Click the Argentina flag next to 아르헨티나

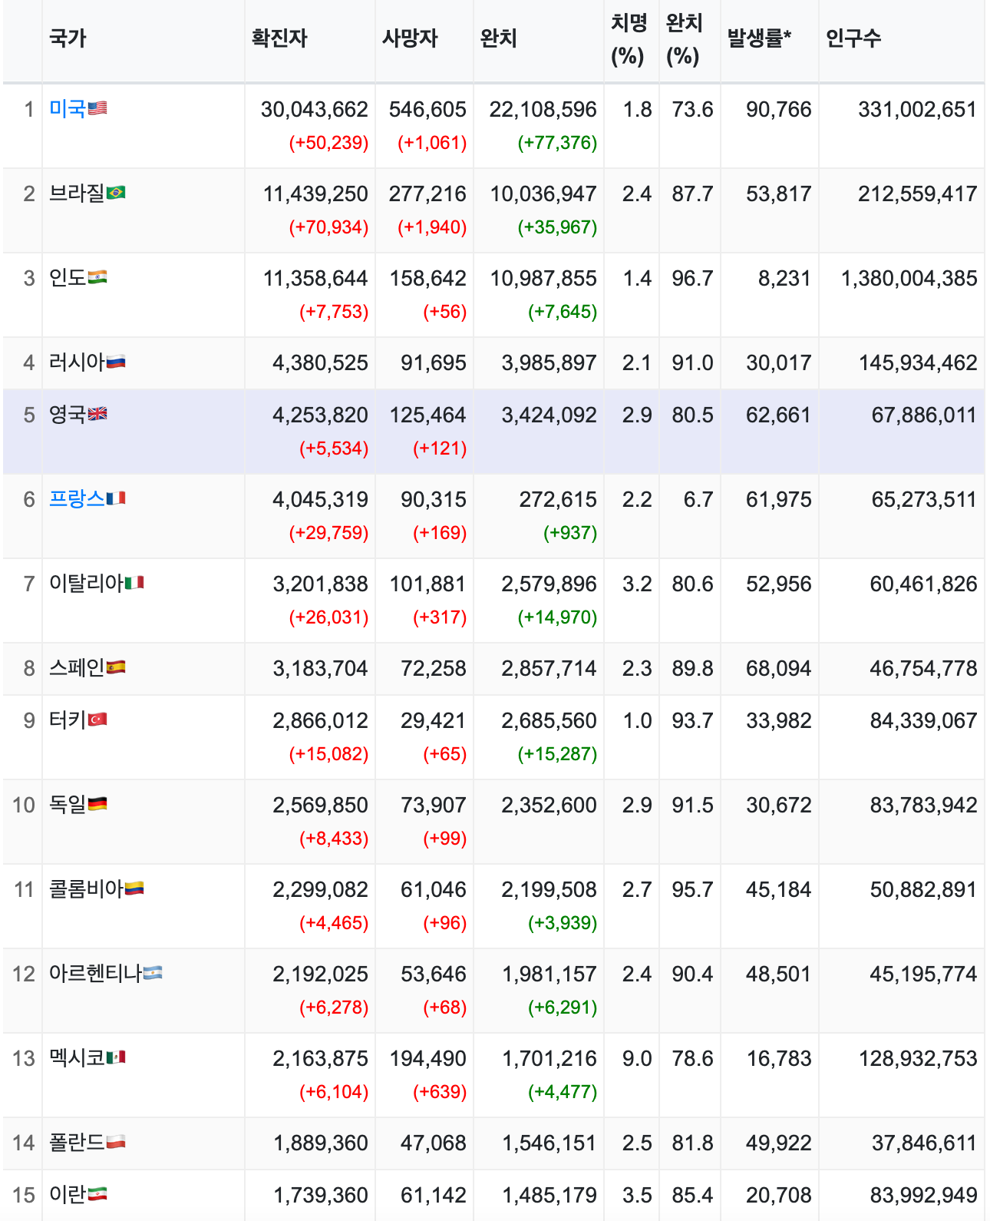(153, 973)
